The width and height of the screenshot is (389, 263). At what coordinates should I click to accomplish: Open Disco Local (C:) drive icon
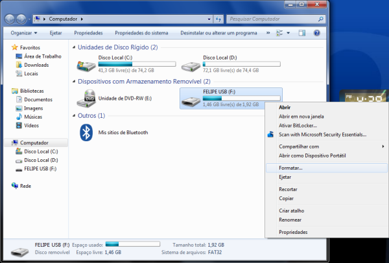pyautogui.click(x=86, y=65)
